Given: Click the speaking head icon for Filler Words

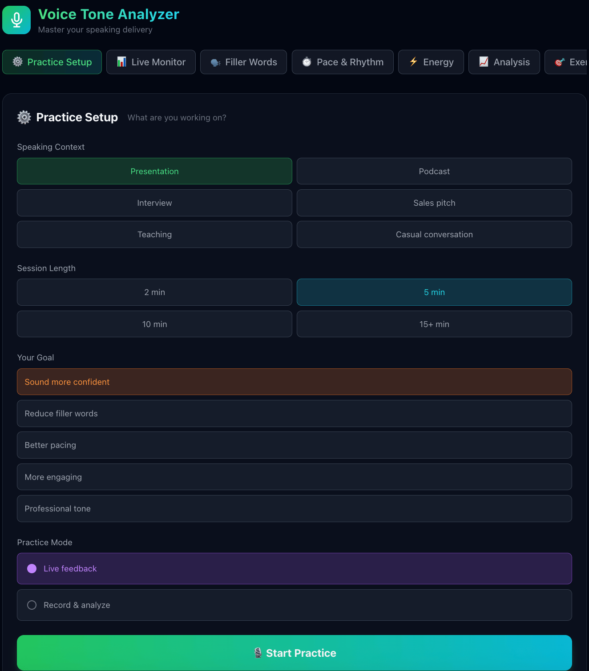Looking at the screenshot, I should (216, 62).
